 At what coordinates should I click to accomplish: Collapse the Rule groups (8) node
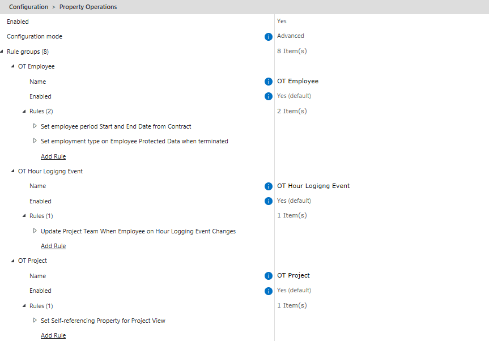[x=2, y=52]
